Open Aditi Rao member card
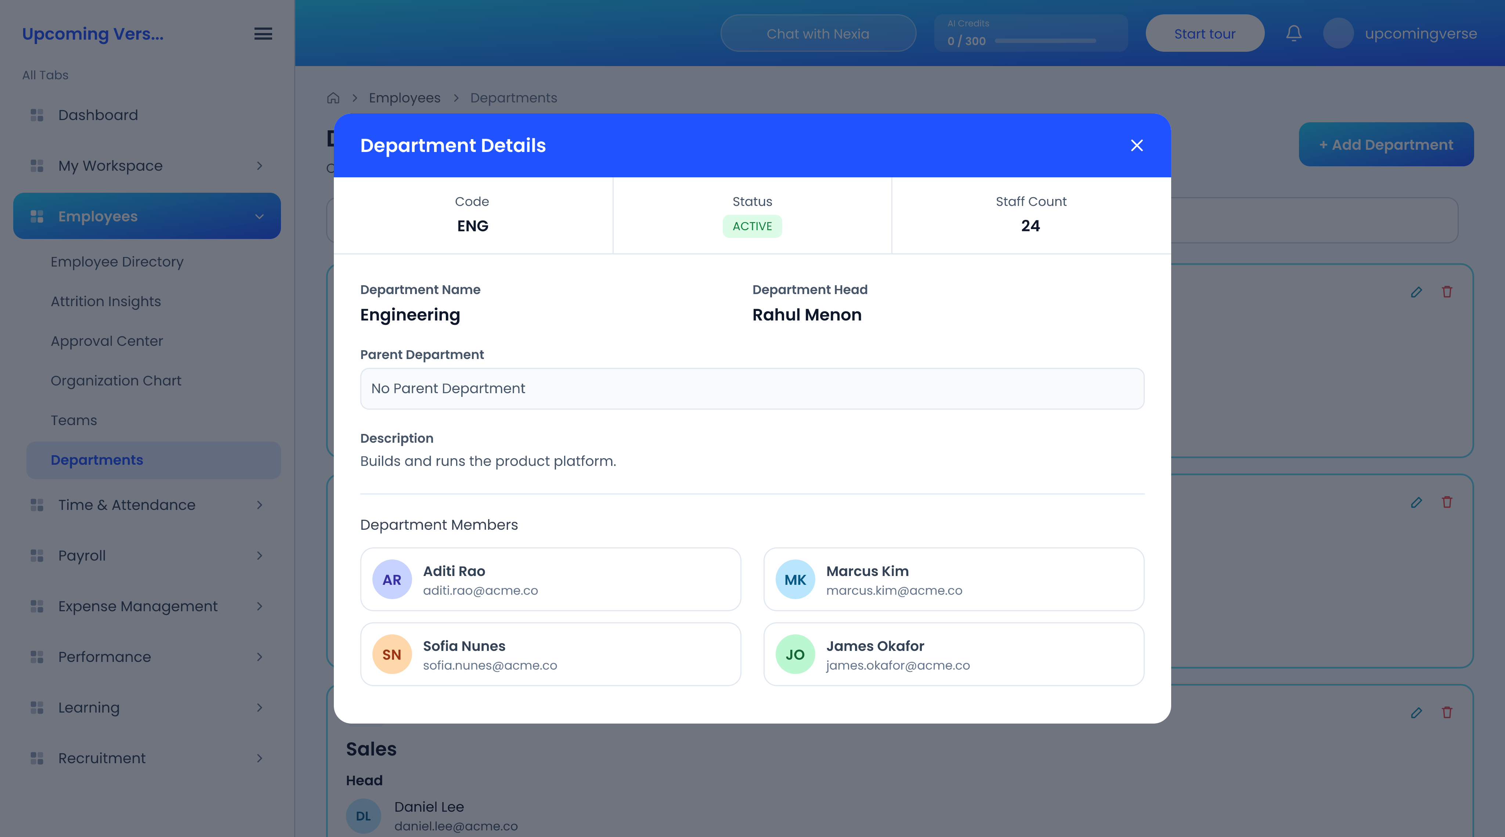1505x837 pixels. (x=551, y=579)
